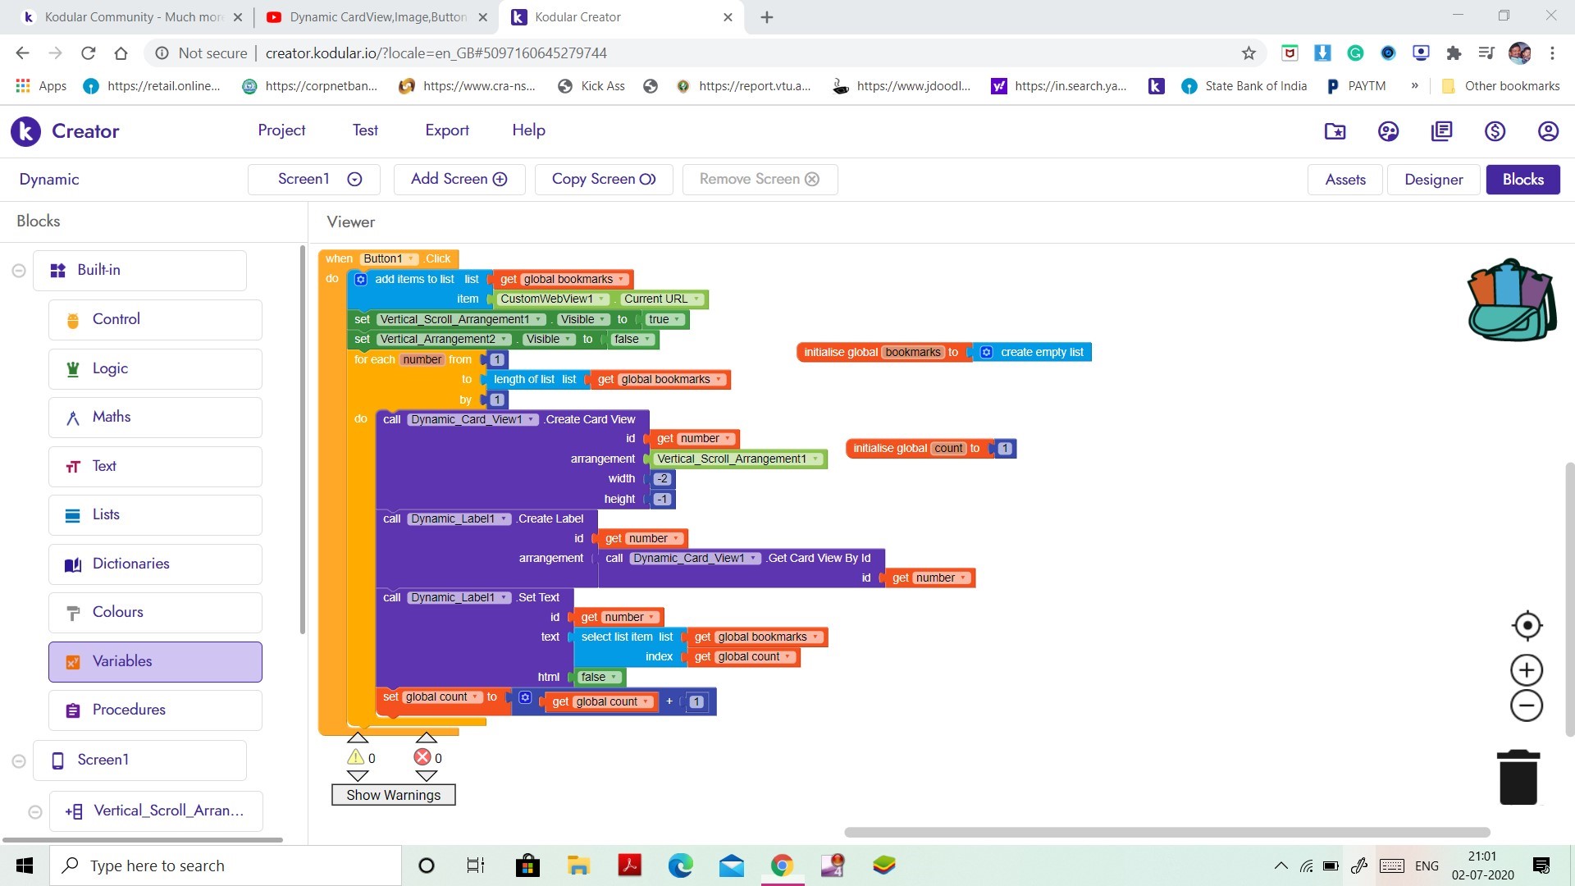Click the viewer vertical scrollbar
1575x886 pixels.
point(1569,600)
